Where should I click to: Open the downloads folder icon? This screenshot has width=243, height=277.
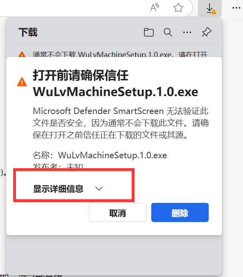[x=149, y=32]
